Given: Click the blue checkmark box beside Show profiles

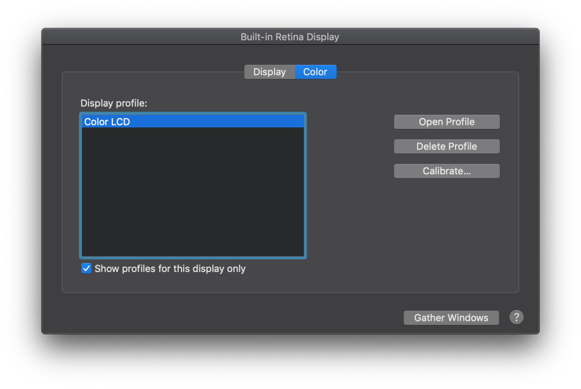Looking at the screenshot, I should click(86, 269).
